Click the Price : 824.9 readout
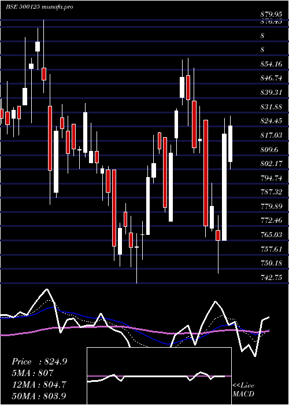289x405 pixels. tap(39, 362)
